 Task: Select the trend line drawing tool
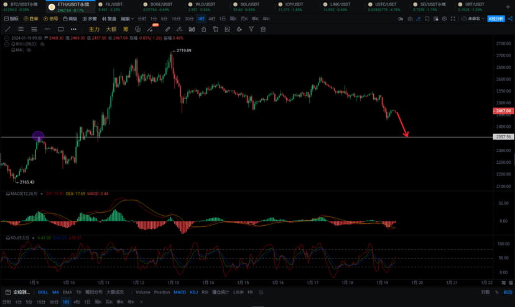click(x=8, y=30)
